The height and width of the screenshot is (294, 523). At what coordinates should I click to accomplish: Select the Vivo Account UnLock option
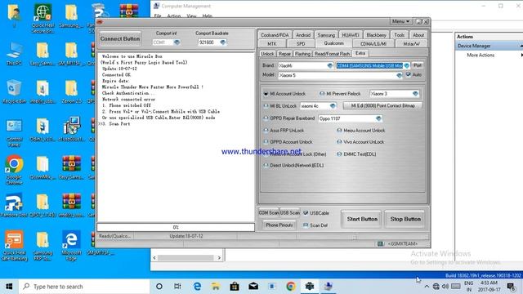(x=339, y=141)
